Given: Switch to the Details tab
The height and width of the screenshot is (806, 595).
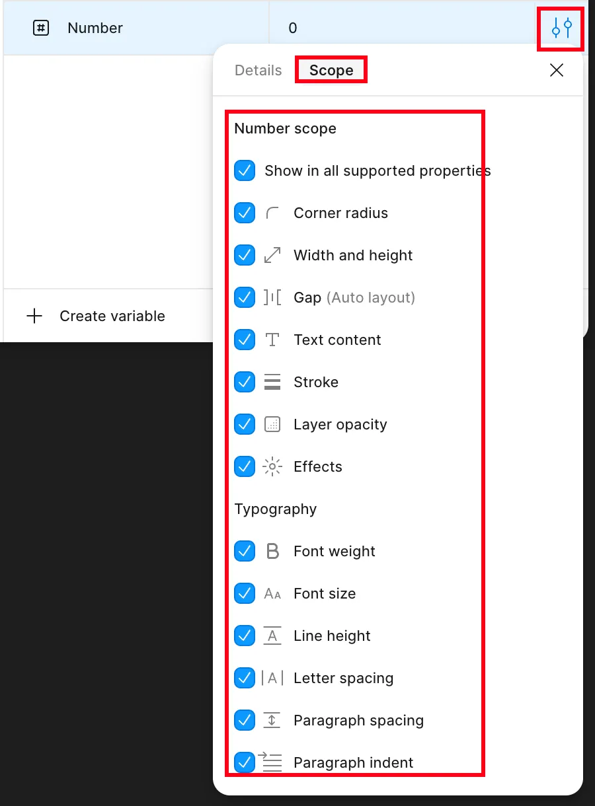Looking at the screenshot, I should point(258,71).
